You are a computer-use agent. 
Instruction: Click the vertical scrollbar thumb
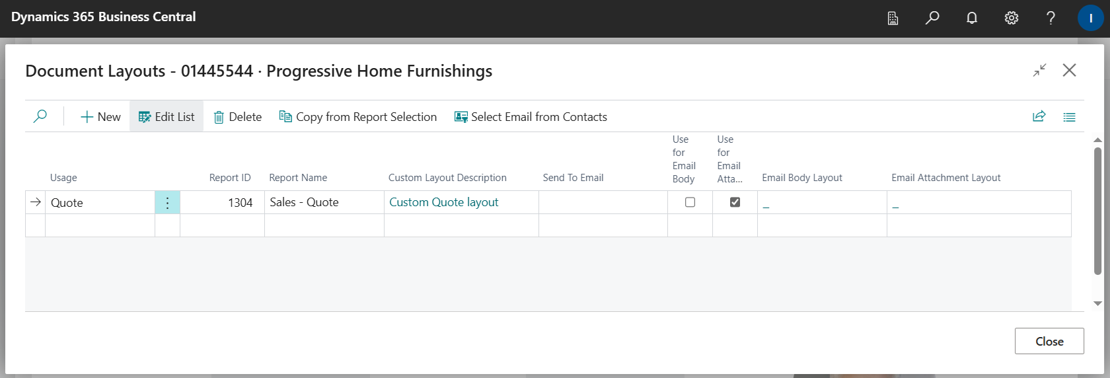(x=1097, y=211)
